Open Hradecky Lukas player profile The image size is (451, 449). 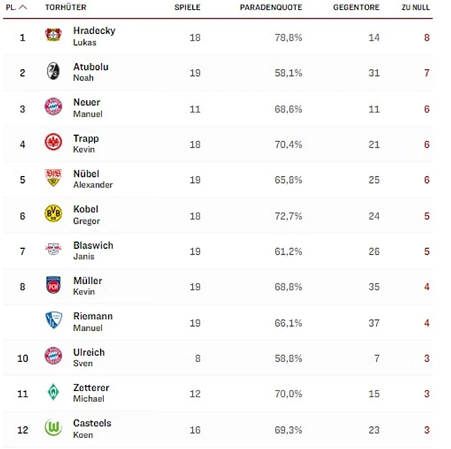(94, 36)
